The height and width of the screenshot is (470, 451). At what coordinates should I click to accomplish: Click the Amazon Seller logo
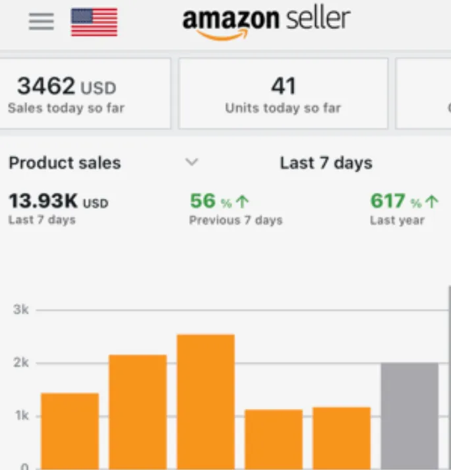[266, 24]
